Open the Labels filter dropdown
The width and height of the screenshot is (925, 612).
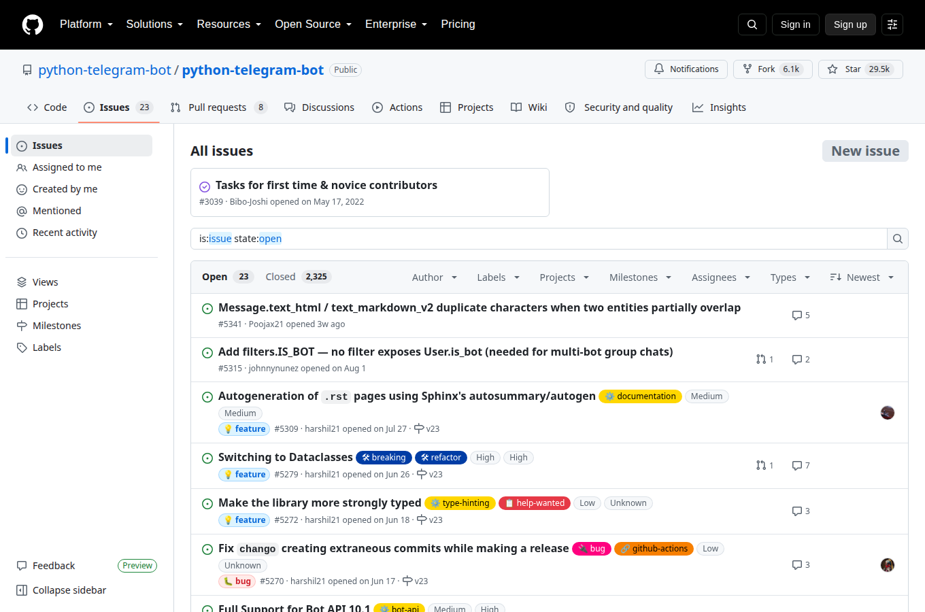[499, 277]
